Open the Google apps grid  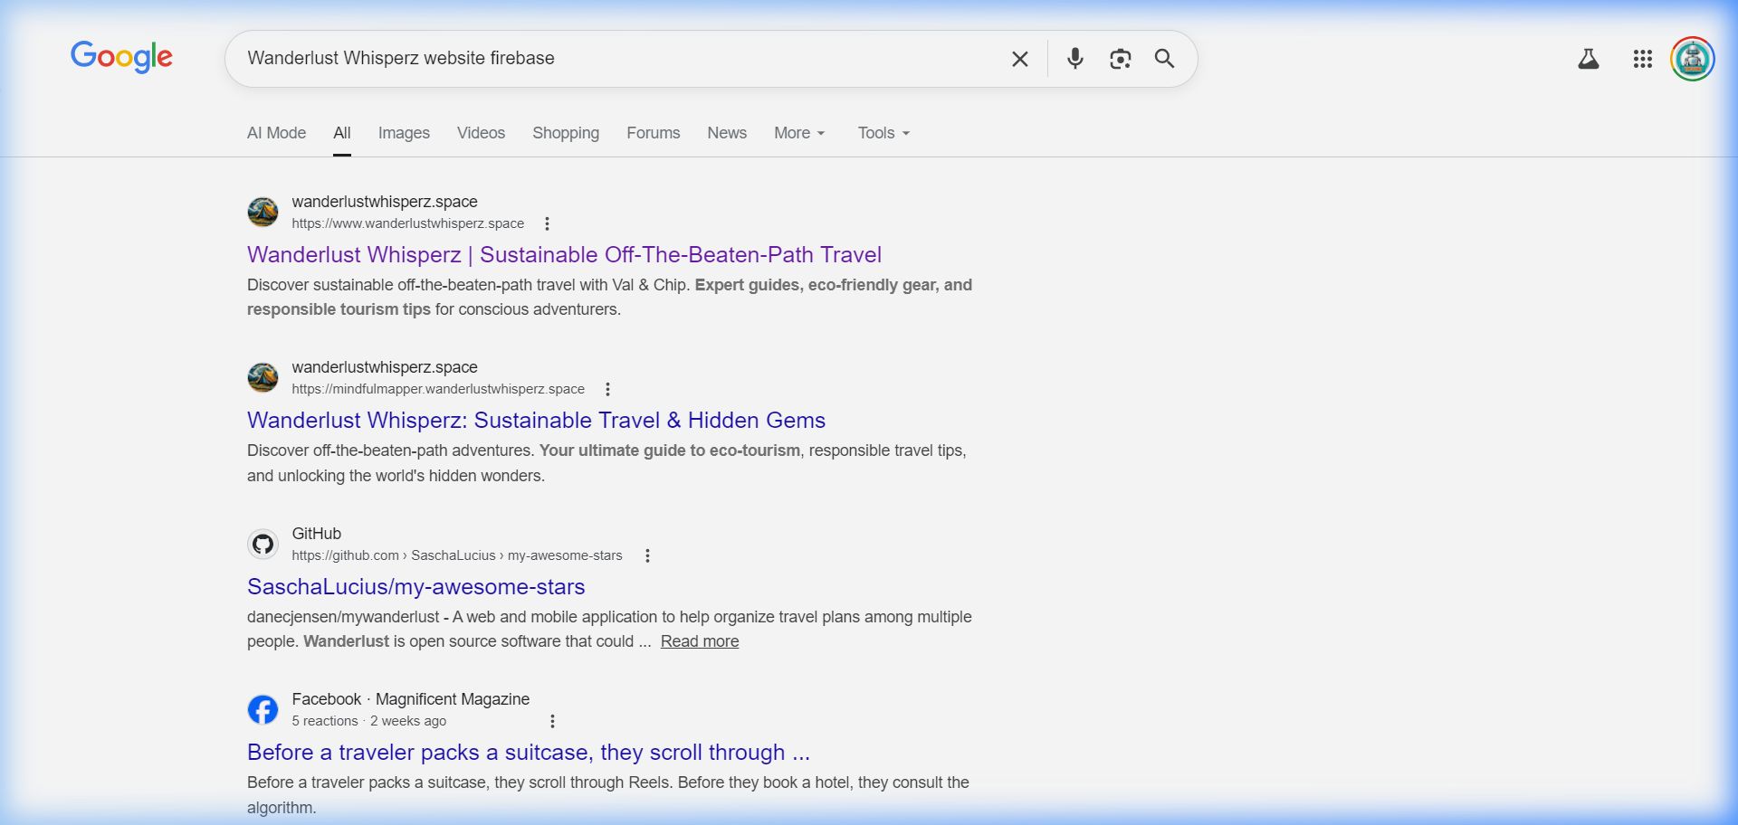click(1642, 60)
